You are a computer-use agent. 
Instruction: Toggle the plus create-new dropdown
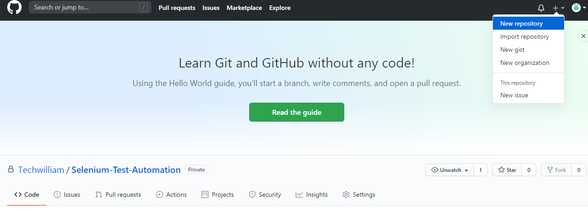tap(558, 8)
